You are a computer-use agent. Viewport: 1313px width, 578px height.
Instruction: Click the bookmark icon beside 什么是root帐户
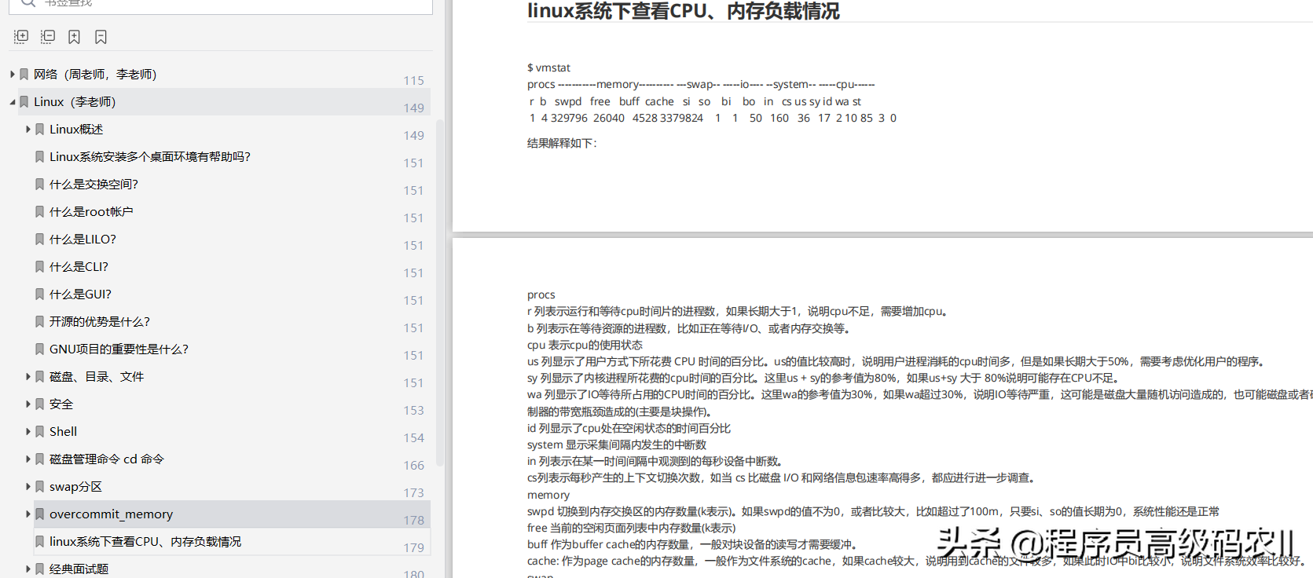[x=39, y=211]
